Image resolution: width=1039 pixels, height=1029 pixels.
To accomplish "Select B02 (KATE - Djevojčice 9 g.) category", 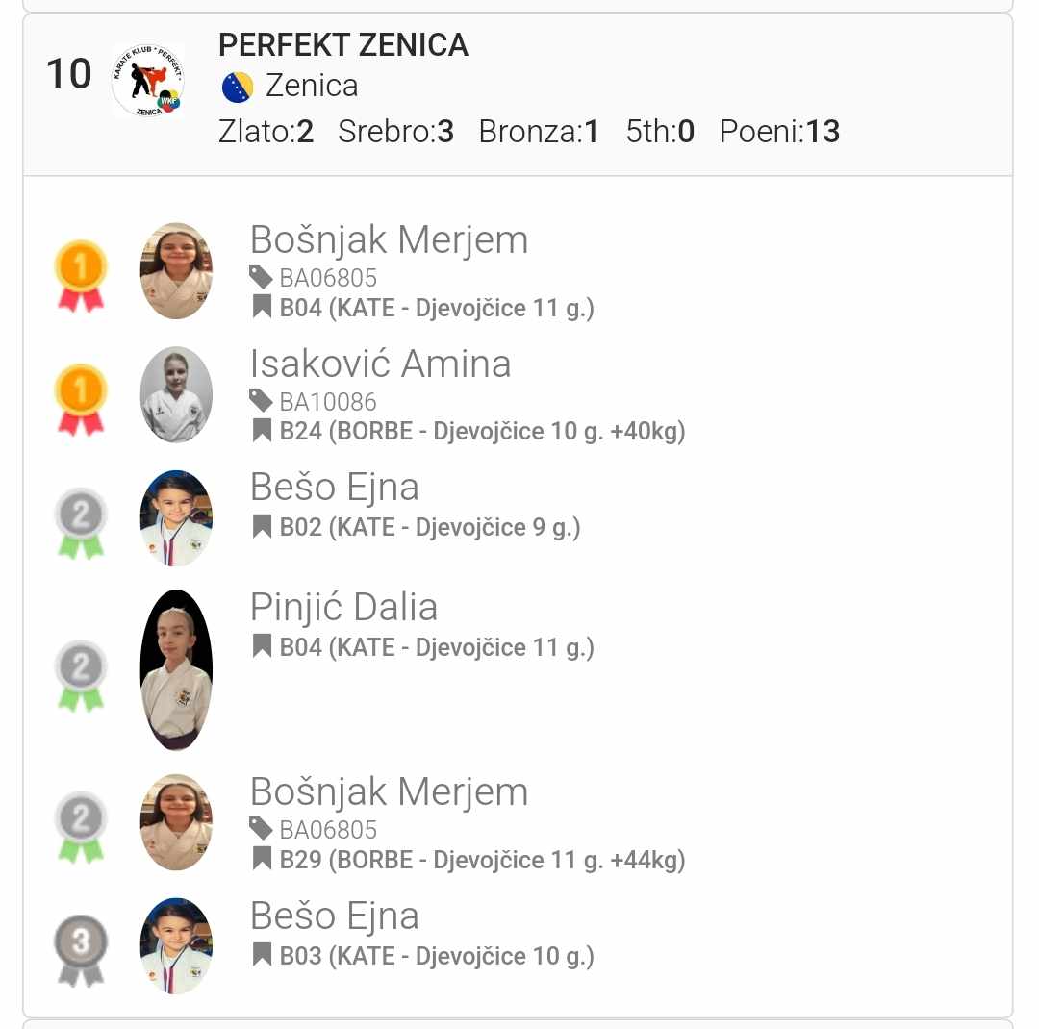I will pos(430,527).
